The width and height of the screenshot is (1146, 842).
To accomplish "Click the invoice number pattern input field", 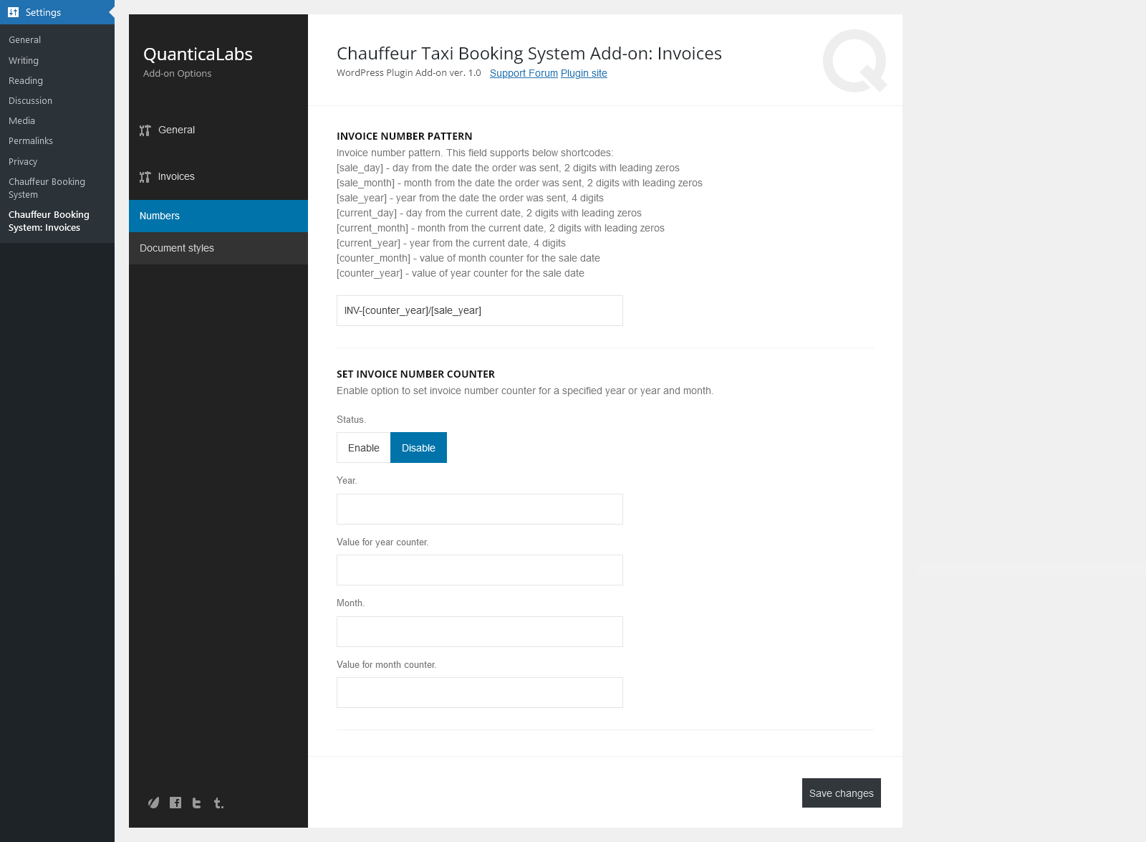I will pos(479,310).
